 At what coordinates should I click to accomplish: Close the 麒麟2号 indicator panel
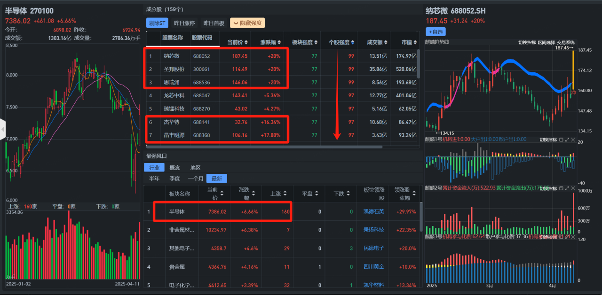coord(573,188)
